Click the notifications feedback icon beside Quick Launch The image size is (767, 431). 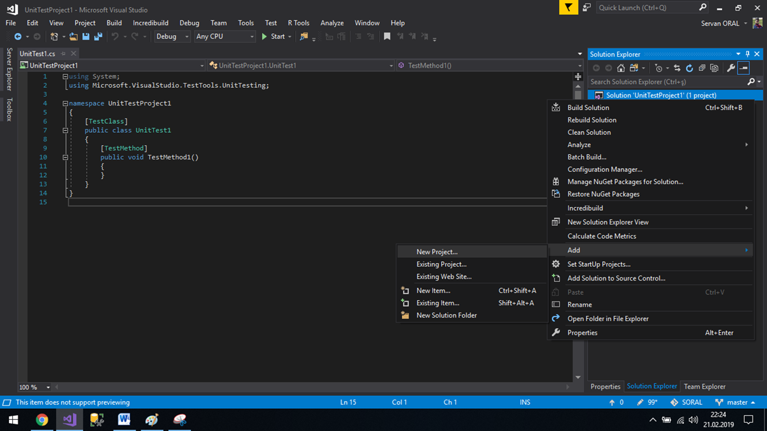pyautogui.click(x=586, y=7)
